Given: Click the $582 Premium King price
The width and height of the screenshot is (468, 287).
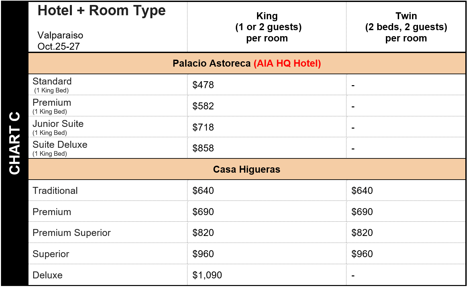Looking at the screenshot, I should [203, 106].
